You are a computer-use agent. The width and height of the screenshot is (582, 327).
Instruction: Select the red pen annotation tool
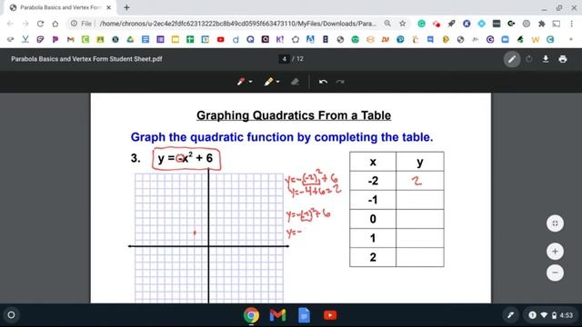tap(240, 82)
